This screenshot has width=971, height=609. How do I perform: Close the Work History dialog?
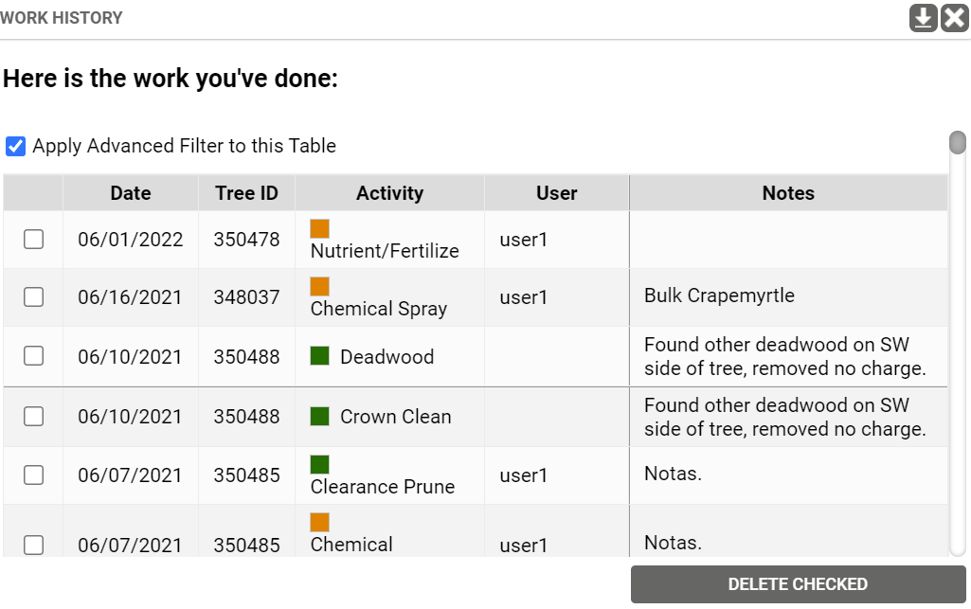(x=955, y=18)
